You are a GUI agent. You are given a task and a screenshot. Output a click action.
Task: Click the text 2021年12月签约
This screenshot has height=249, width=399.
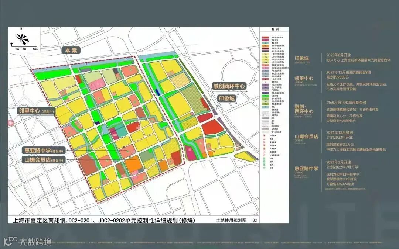[340, 132]
